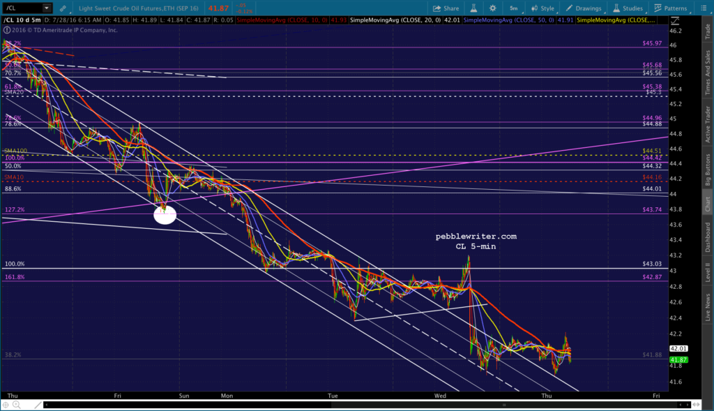The height and width of the screenshot is (411, 714).
Task: Open chart settings gear icon
Action: tap(492, 8)
